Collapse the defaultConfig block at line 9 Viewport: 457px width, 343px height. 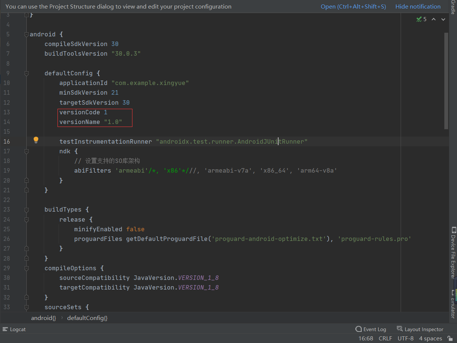(26, 73)
